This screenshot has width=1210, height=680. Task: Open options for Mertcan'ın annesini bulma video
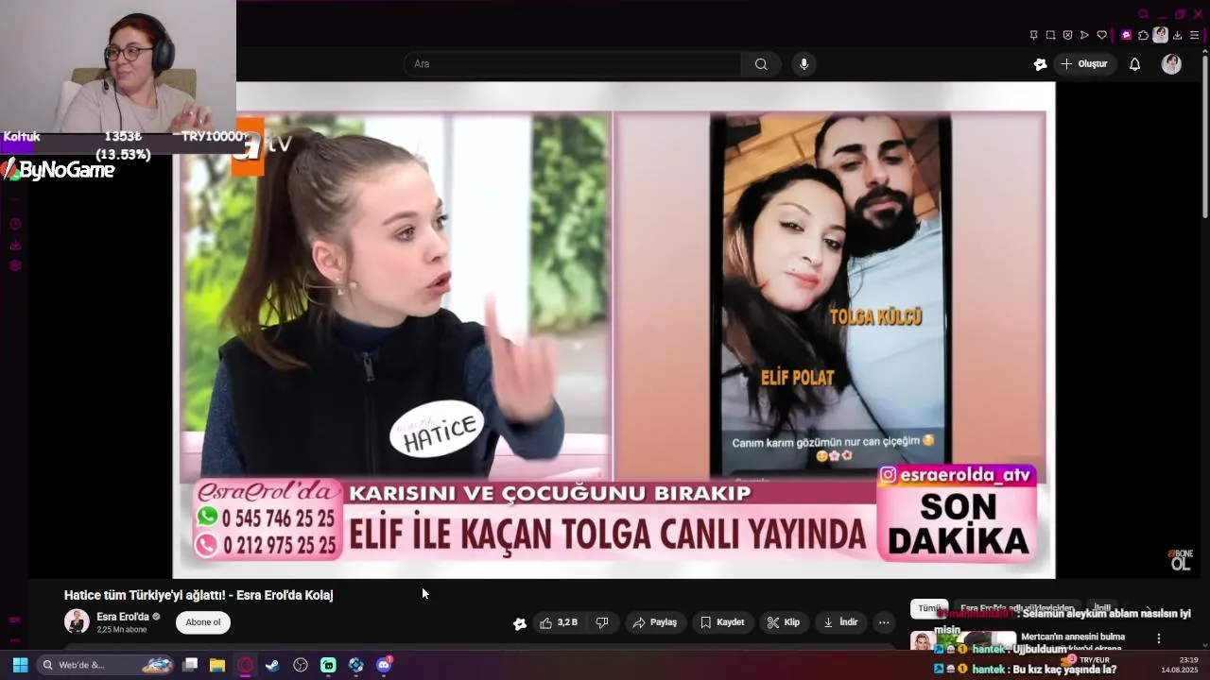click(x=1159, y=638)
